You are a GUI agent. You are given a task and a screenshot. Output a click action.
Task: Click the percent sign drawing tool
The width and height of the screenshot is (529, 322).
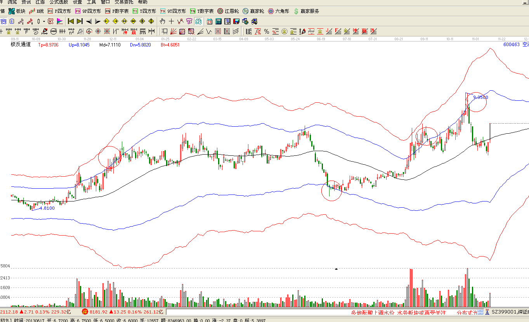(267, 31)
